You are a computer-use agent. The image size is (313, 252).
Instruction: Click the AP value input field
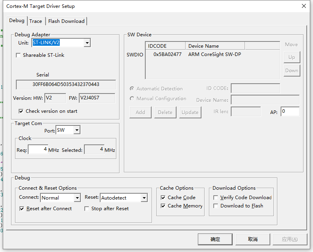290,112
